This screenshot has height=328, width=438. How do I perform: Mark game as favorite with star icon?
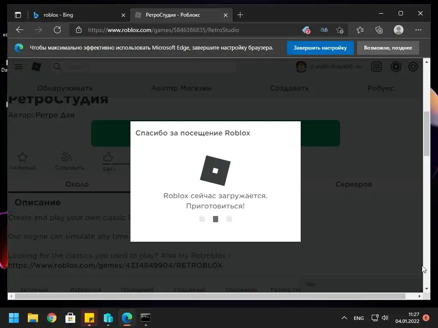23,157
